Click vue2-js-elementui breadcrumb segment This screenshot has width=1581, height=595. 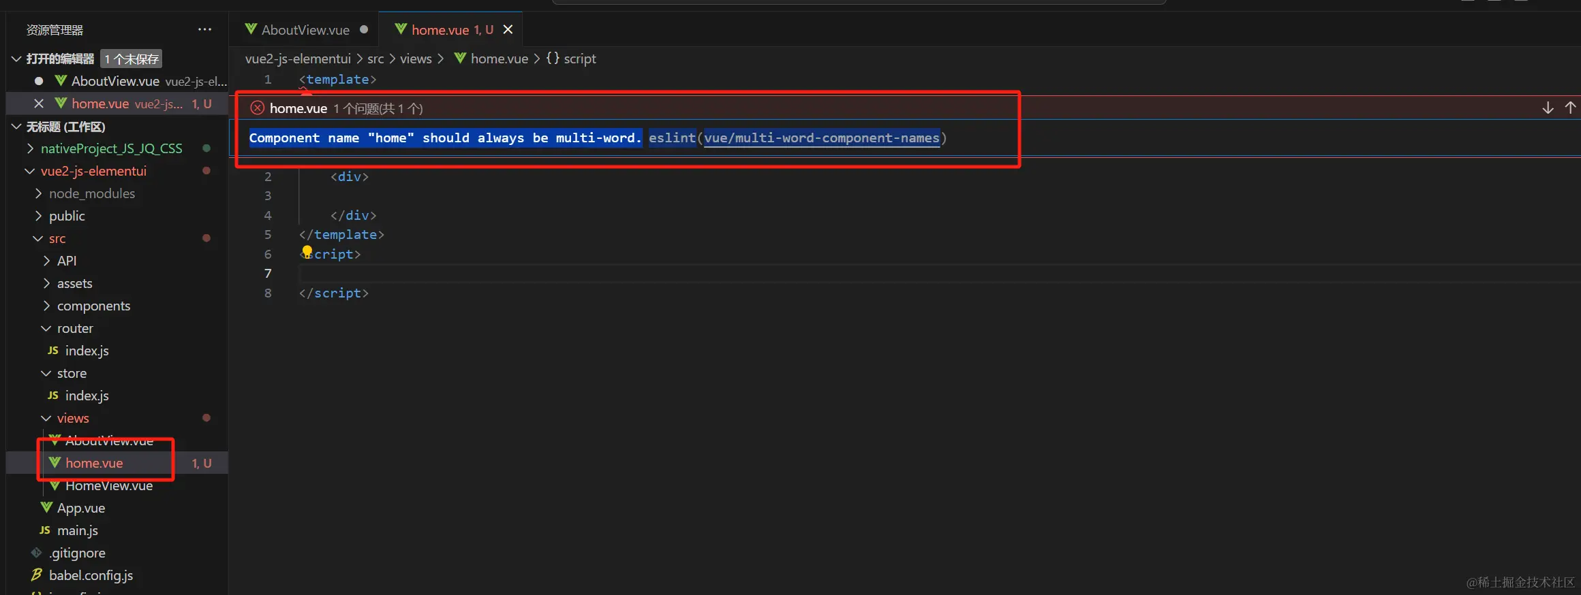[x=298, y=59]
